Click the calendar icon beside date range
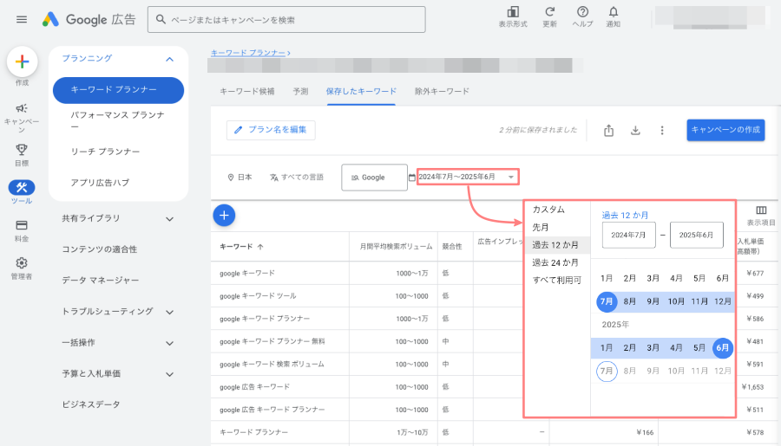 pyautogui.click(x=412, y=178)
